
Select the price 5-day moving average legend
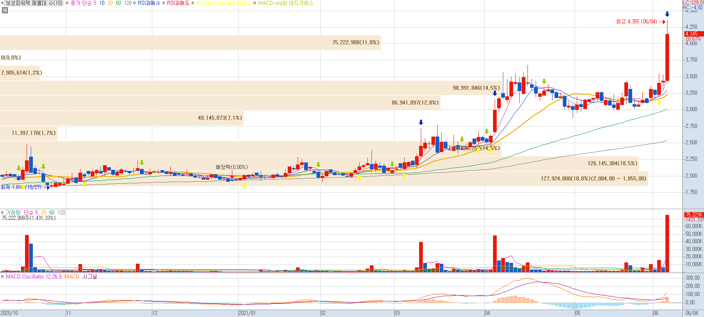coord(95,3)
